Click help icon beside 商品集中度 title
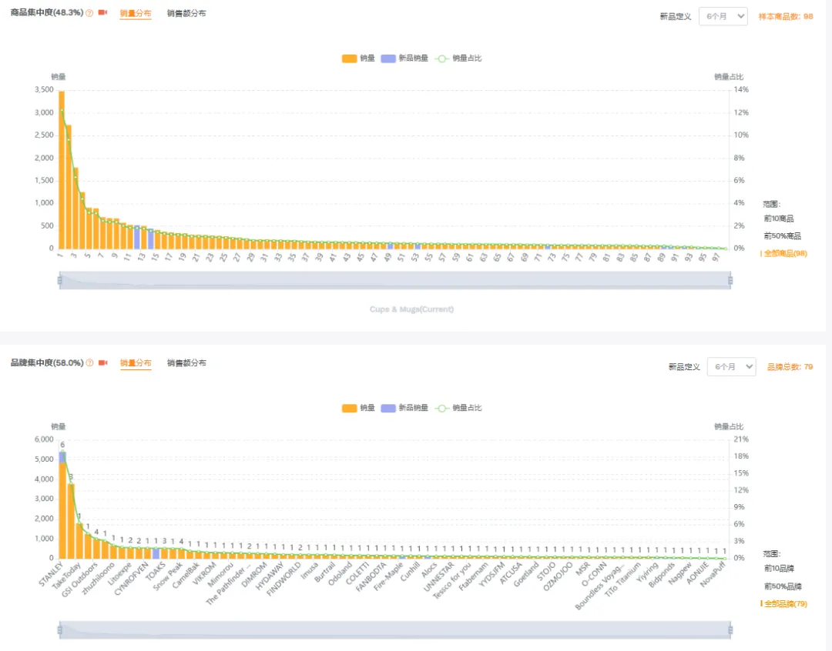 (x=89, y=14)
